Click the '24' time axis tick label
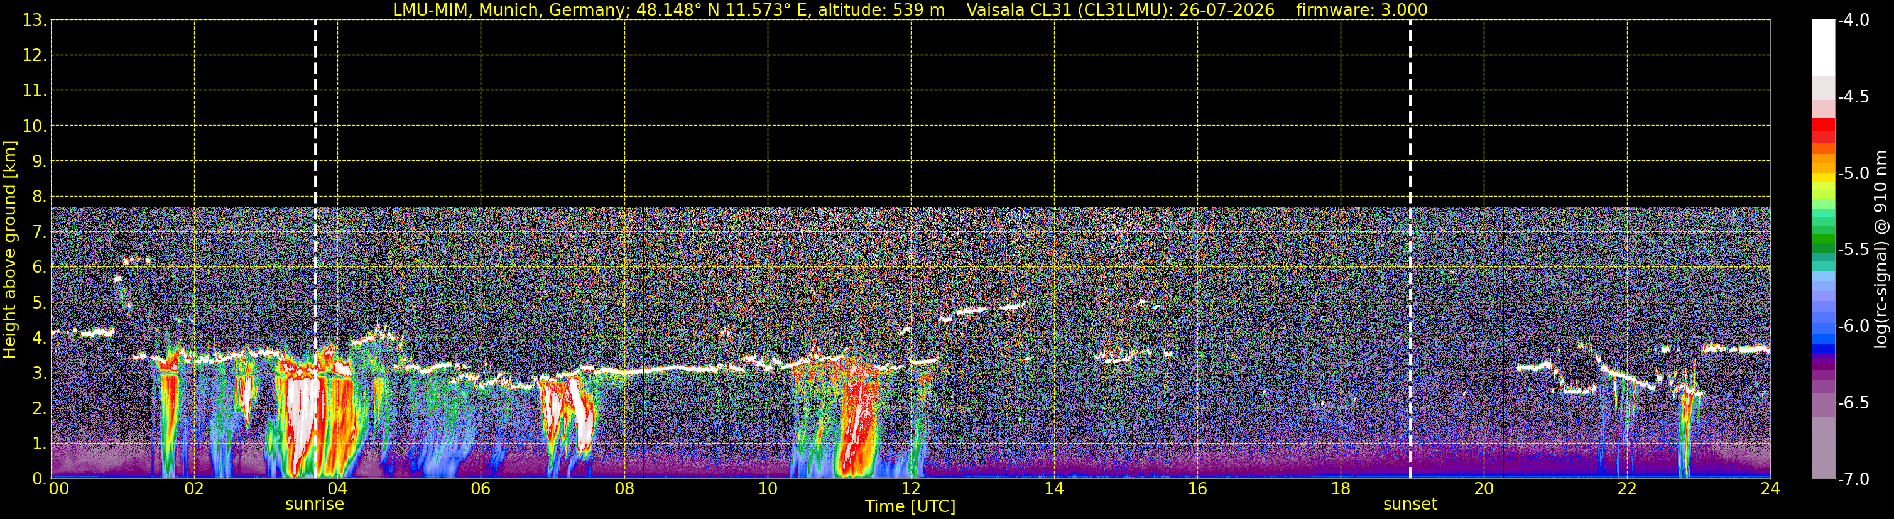This screenshot has height=519, width=1894. 1770,489
